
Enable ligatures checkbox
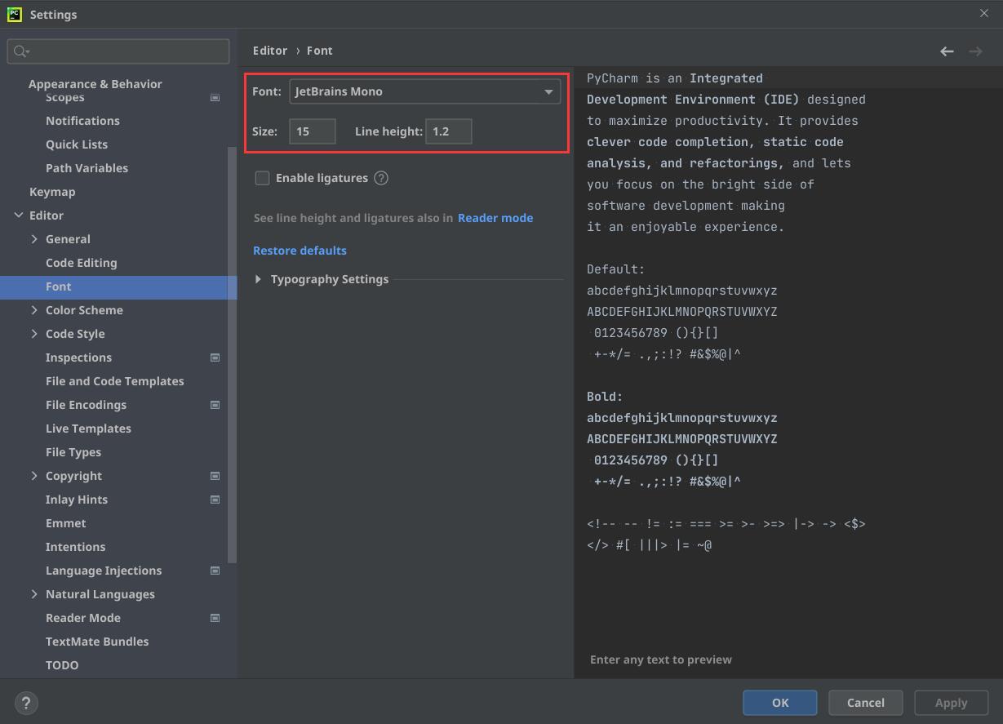point(262,178)
